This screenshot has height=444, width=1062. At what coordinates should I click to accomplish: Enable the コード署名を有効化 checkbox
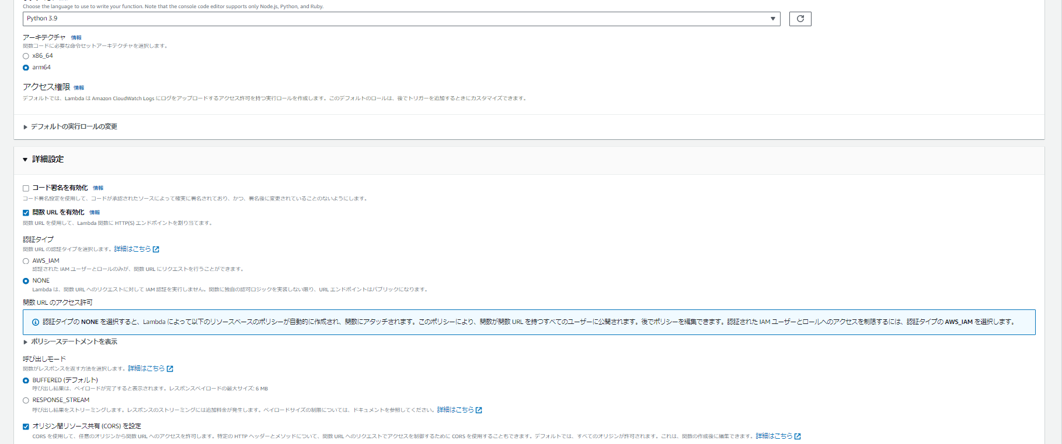point(26,188)
